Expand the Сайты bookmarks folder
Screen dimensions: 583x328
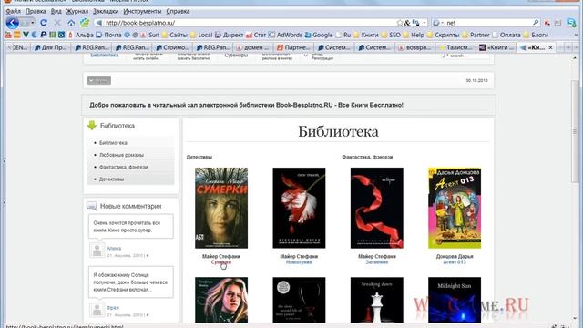(x=175, y=35)
